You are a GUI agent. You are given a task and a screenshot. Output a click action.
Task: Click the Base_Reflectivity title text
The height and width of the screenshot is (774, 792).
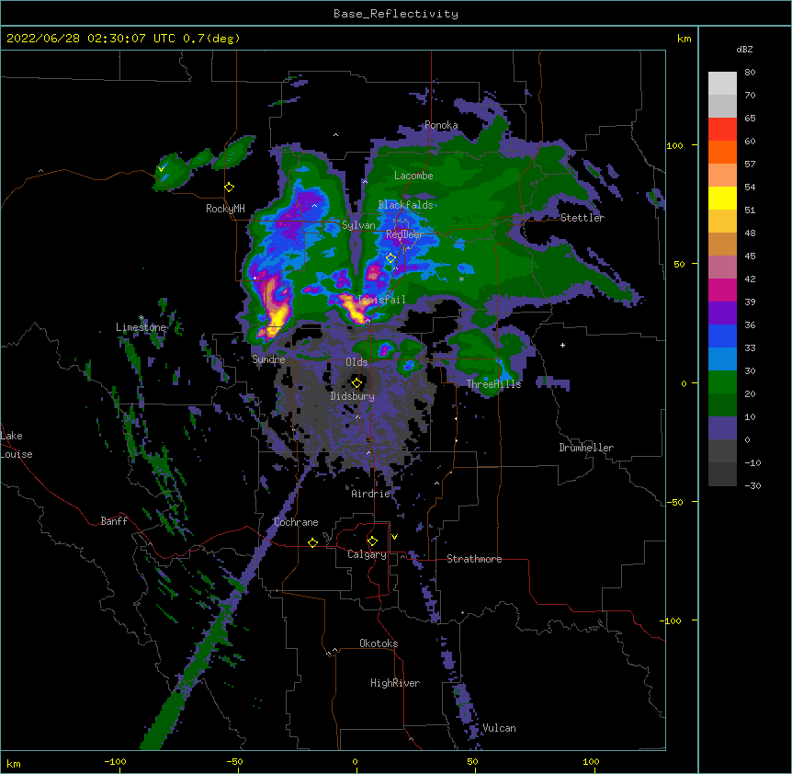coord(396,14)
